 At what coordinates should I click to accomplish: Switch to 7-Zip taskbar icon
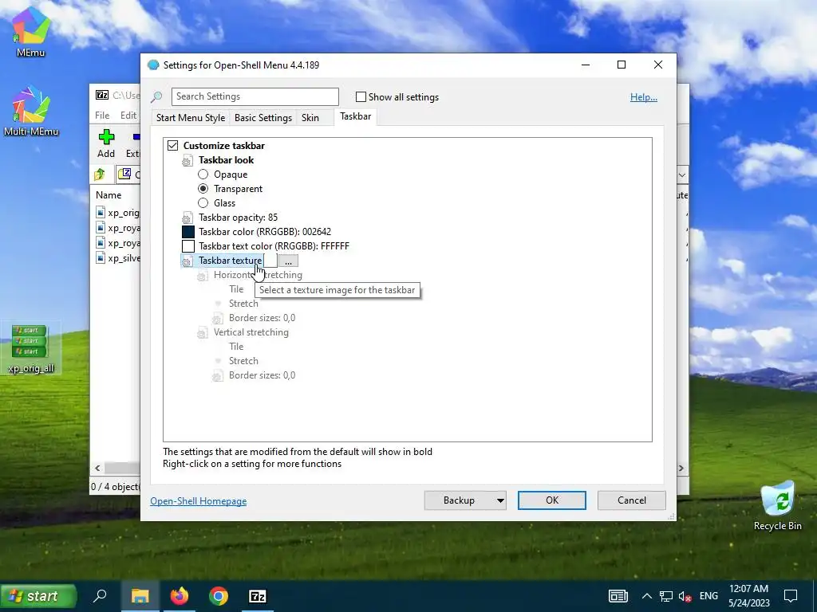[x=258, y=596]
